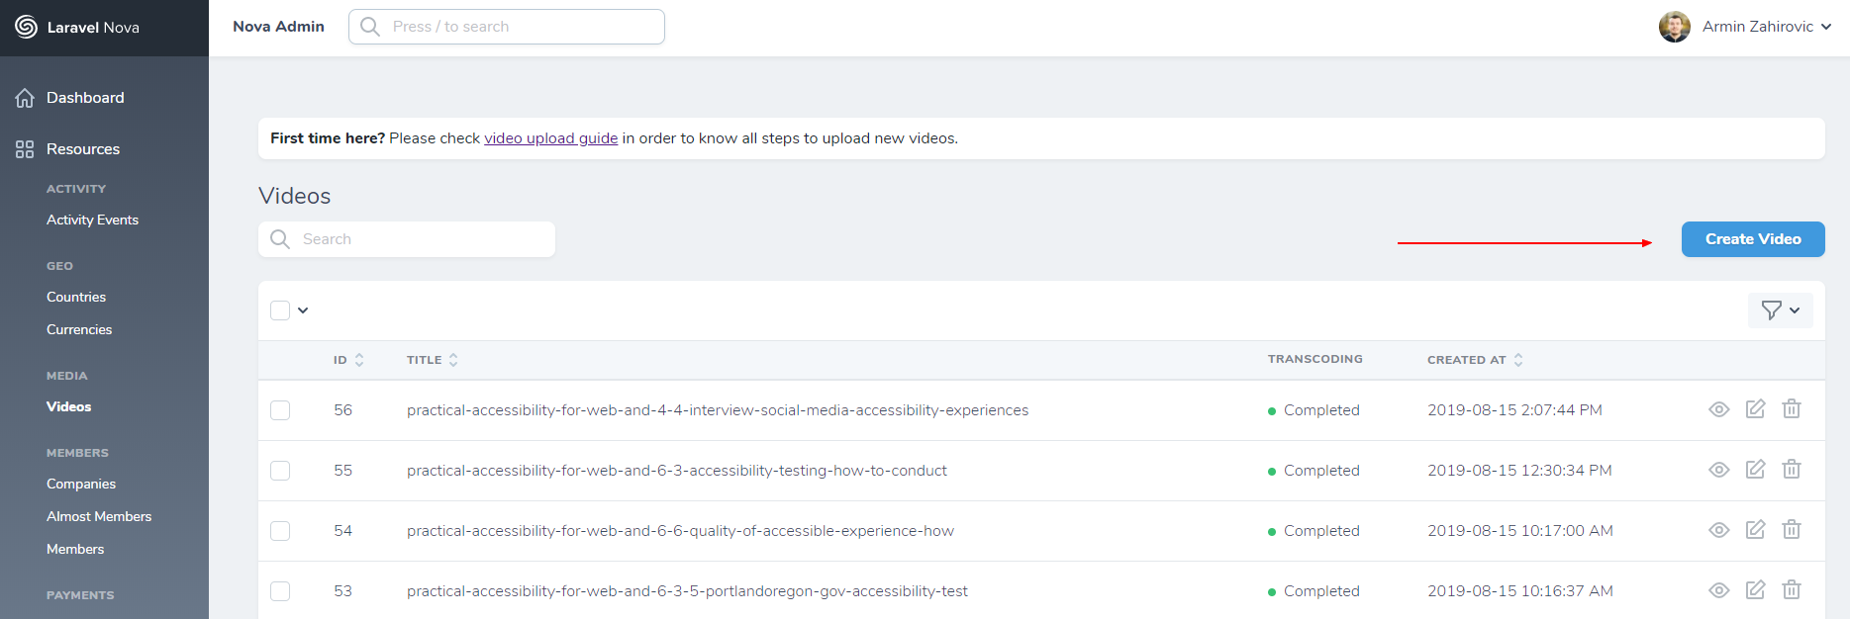1850x619 pixels.
Task: View video 53 with eye icon
Action: coord(1719,590)
